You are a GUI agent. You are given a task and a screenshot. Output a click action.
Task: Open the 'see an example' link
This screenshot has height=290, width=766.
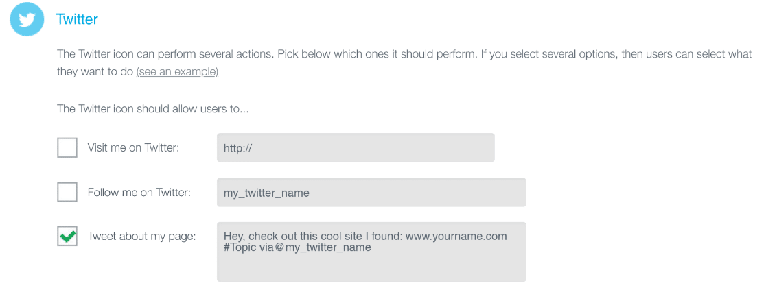coord(177,72)
